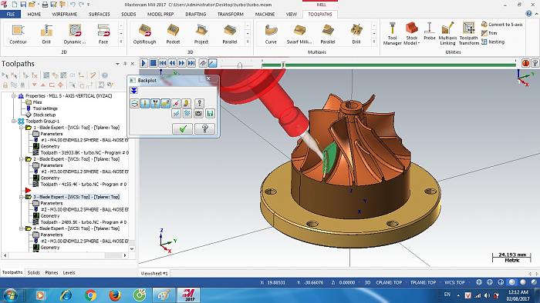This screenshot has height=303, width=540.
Task: Expand the Backplot dialog options chevron
Action: tap(134, 91)
